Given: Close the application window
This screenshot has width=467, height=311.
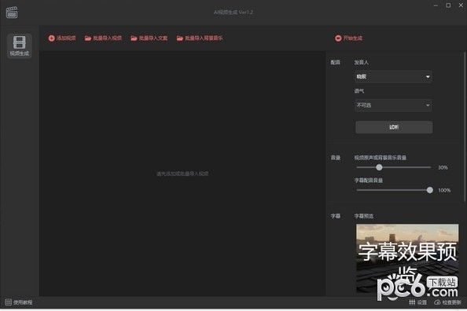Looking at the screenshot, I should (x=461, y=5).
